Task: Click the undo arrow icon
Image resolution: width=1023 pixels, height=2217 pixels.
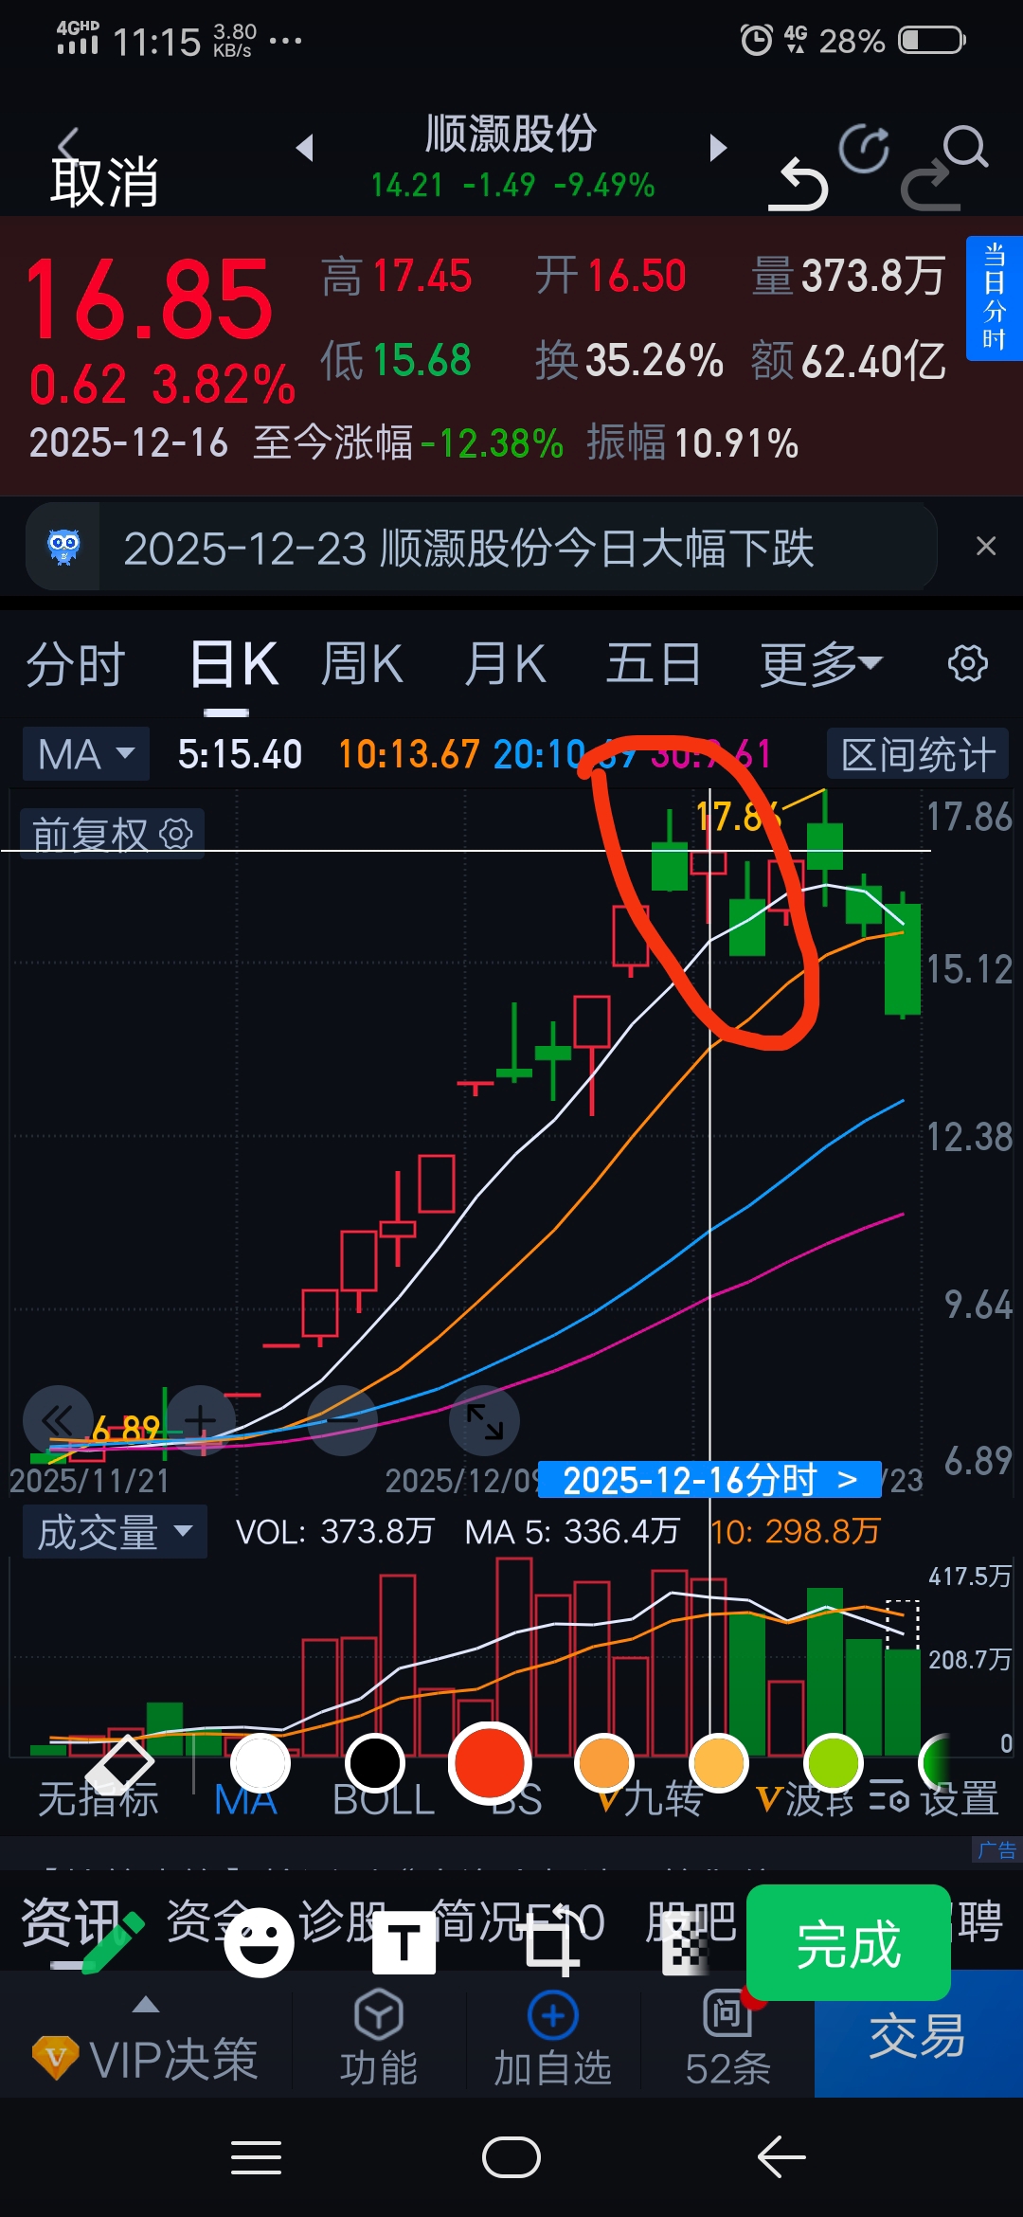Action: [x=798, y=183]
